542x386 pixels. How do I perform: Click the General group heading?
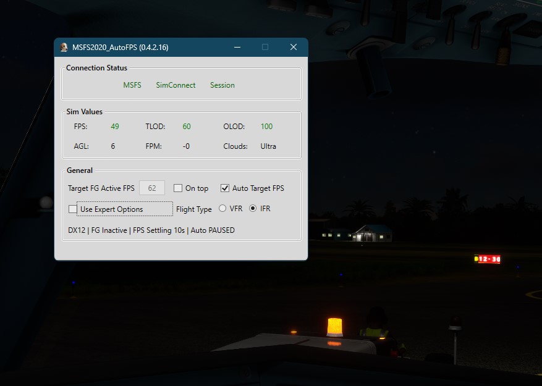[80, 170]
